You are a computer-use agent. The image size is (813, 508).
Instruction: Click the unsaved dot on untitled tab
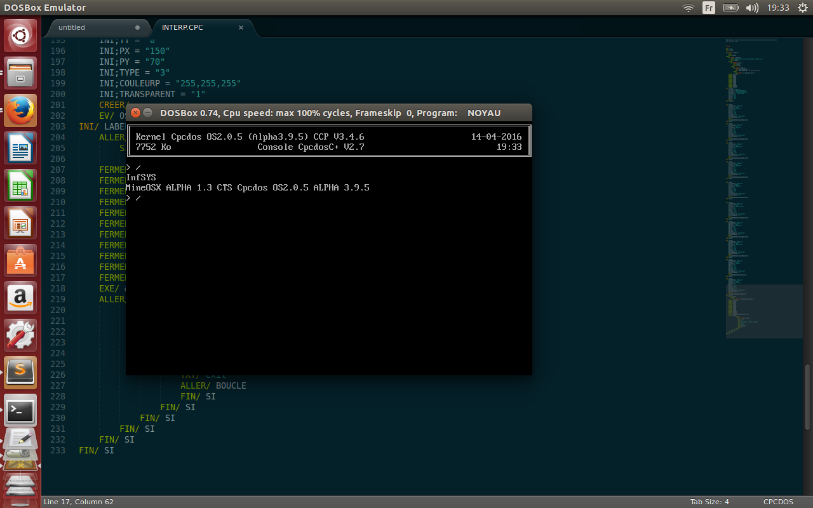[x=138, y=27]
